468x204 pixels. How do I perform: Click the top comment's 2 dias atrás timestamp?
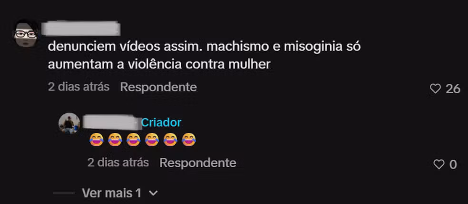click(x=79, y=87)
